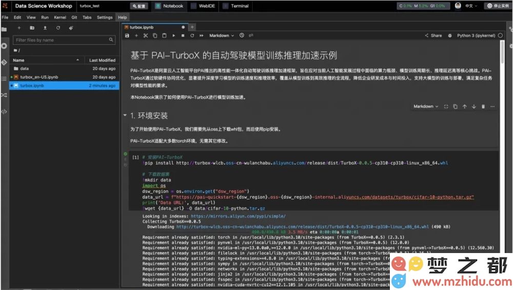Open the code snippets sidebar icon
The height and width of the screenshot is (290, 513).
[4, 111]
